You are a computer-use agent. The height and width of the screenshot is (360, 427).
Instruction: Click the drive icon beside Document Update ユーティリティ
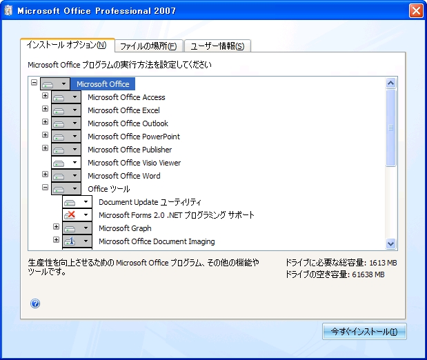(x=70, y=202)
